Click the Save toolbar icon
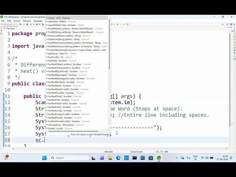Screen dimensions: 236x177 coord(8,24)
